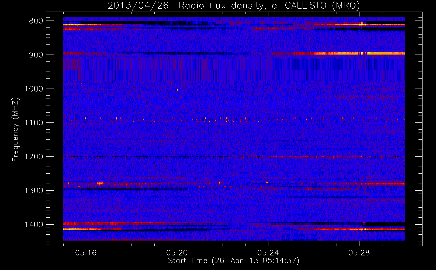Click the plot title '2013/04/26 Radio flux density, e-CALLISTO (MRO)'
The height and width of the screenshot is (270, 436).
(x=234, y=5)
